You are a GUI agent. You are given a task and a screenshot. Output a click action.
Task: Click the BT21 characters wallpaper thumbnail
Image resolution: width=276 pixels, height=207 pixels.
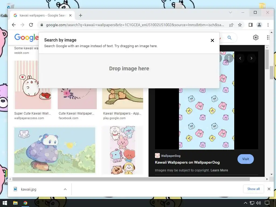point(122,150)
